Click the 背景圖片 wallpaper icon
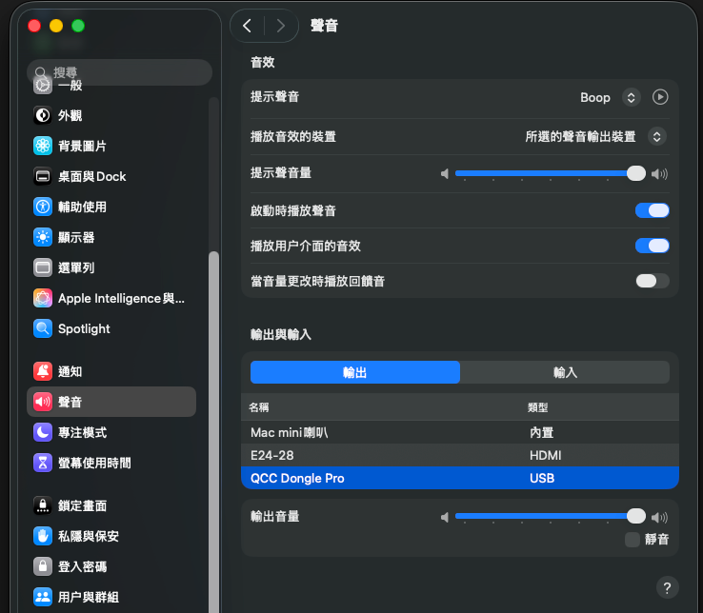 (43, 146)
